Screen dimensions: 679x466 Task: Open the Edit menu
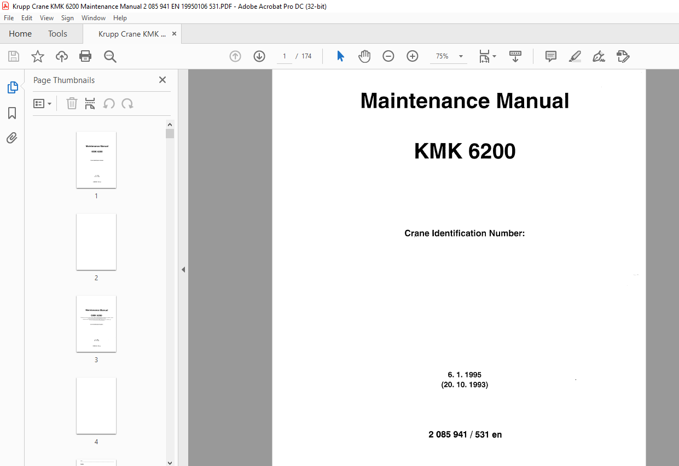pyautogui.click(x=27, y=18)
